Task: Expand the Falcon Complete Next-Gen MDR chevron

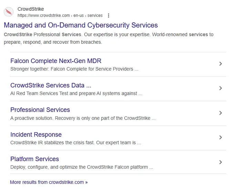Action: tap(221, 64)
